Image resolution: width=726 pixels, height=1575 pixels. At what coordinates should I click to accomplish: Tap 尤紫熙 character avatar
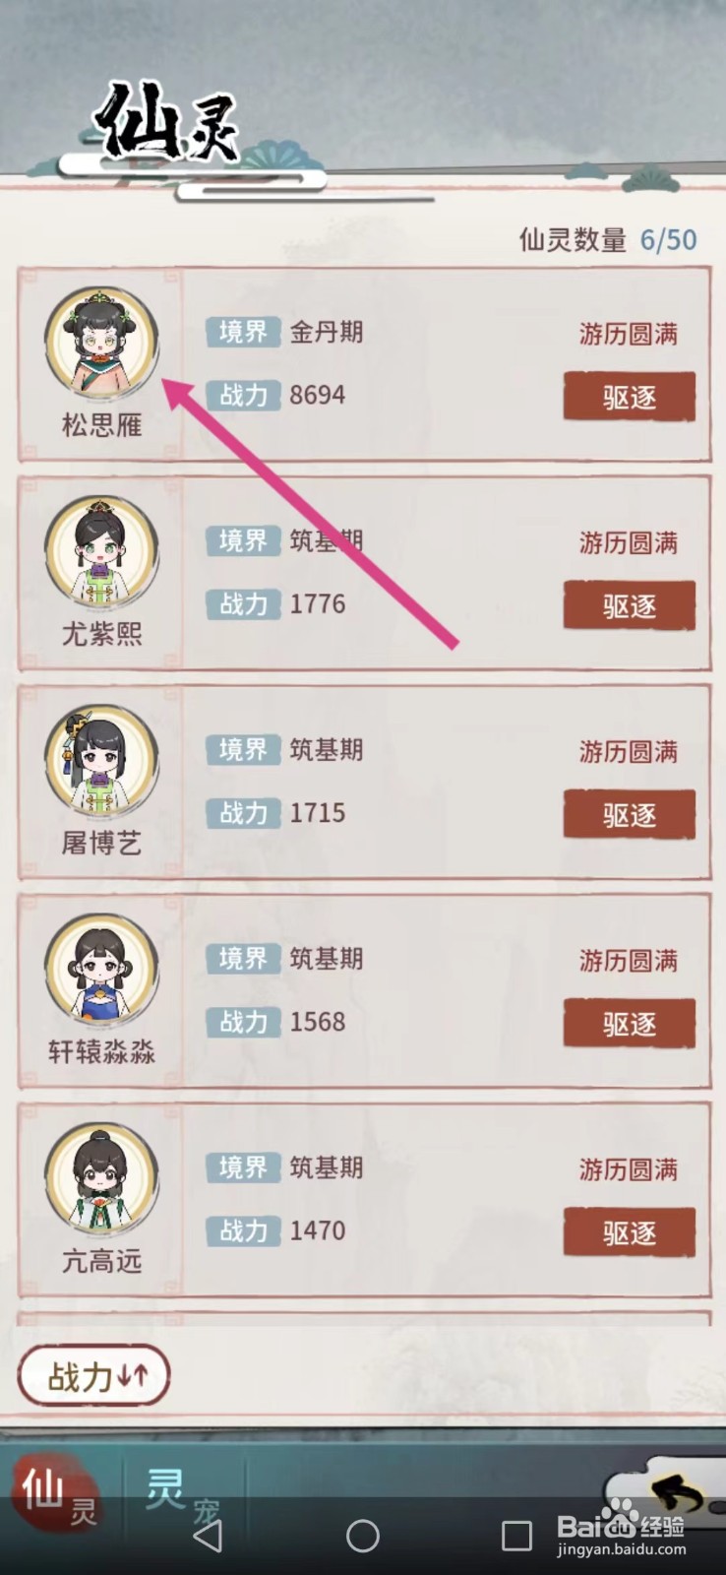101,552
